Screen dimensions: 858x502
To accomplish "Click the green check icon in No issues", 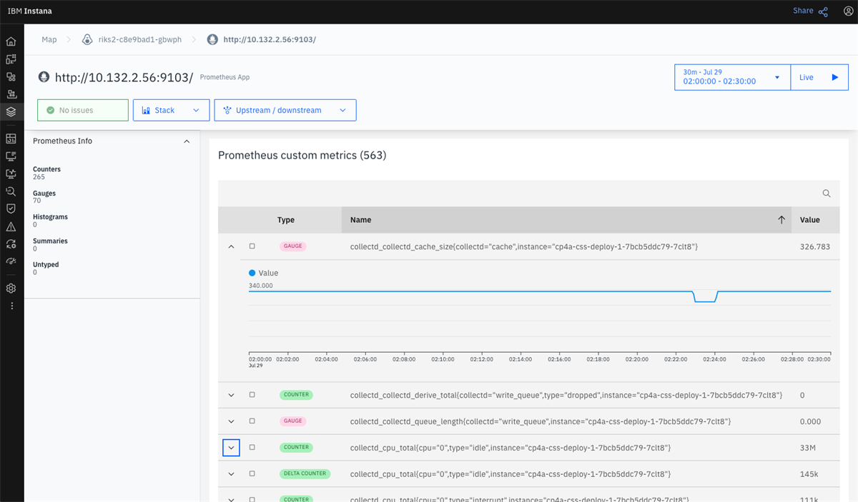I will click(x=50, y=111).
